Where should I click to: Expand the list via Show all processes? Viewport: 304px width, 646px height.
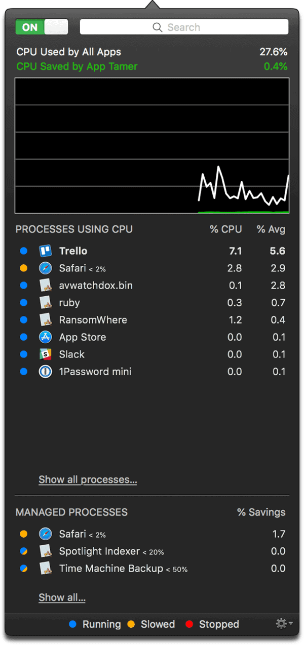(88, 479)
